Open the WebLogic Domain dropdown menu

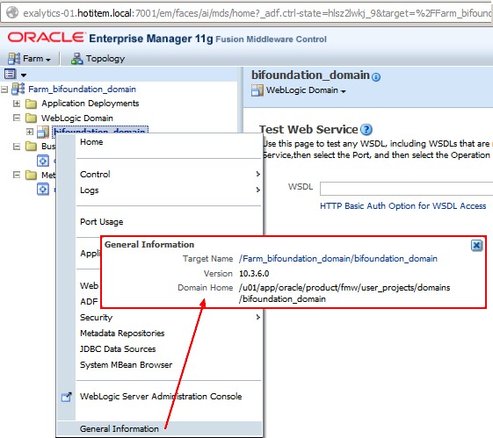coord(306,90)
